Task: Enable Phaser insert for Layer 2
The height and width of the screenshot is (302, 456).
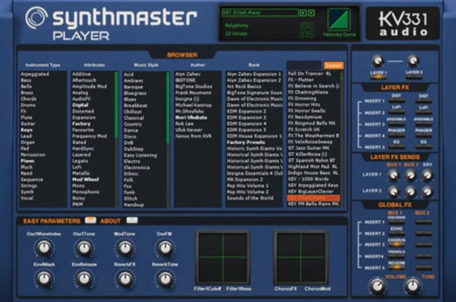Action: point(423,135)
